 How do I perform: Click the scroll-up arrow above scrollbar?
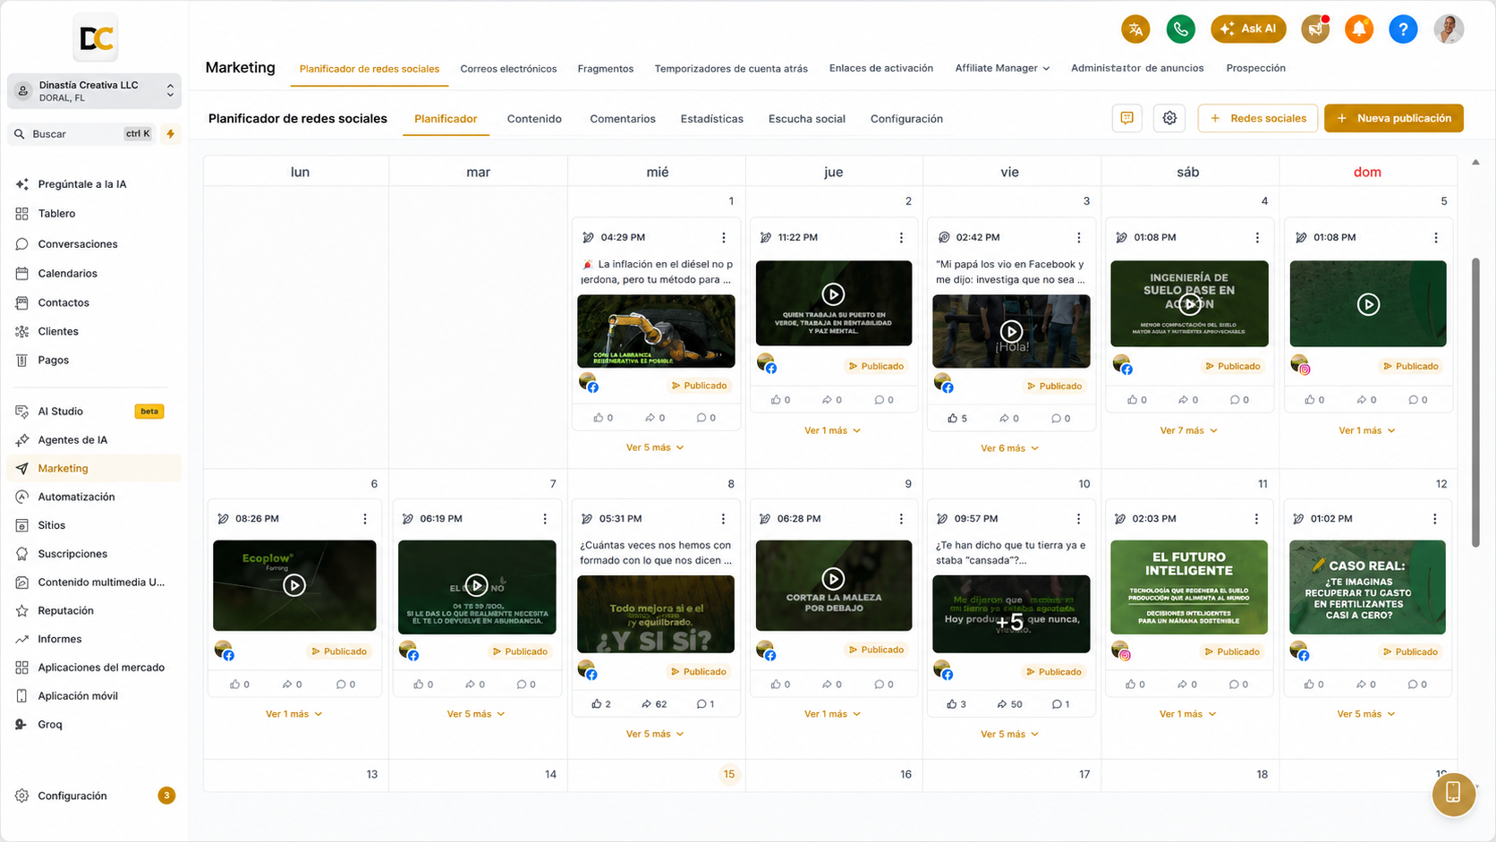tap(1475, 162)
